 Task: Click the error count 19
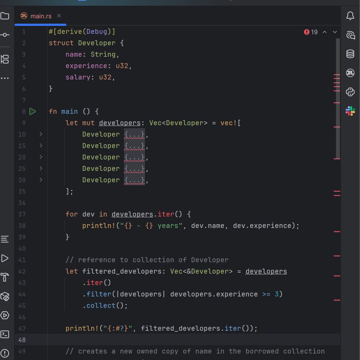(314, 32)
